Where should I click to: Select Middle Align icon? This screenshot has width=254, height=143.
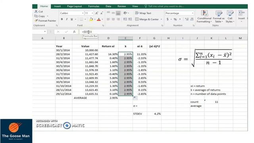point(113,13)
